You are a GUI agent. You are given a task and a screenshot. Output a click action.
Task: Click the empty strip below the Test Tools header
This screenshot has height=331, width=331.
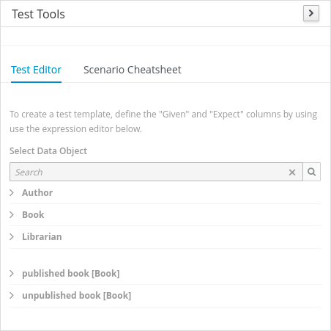(165, 36)
